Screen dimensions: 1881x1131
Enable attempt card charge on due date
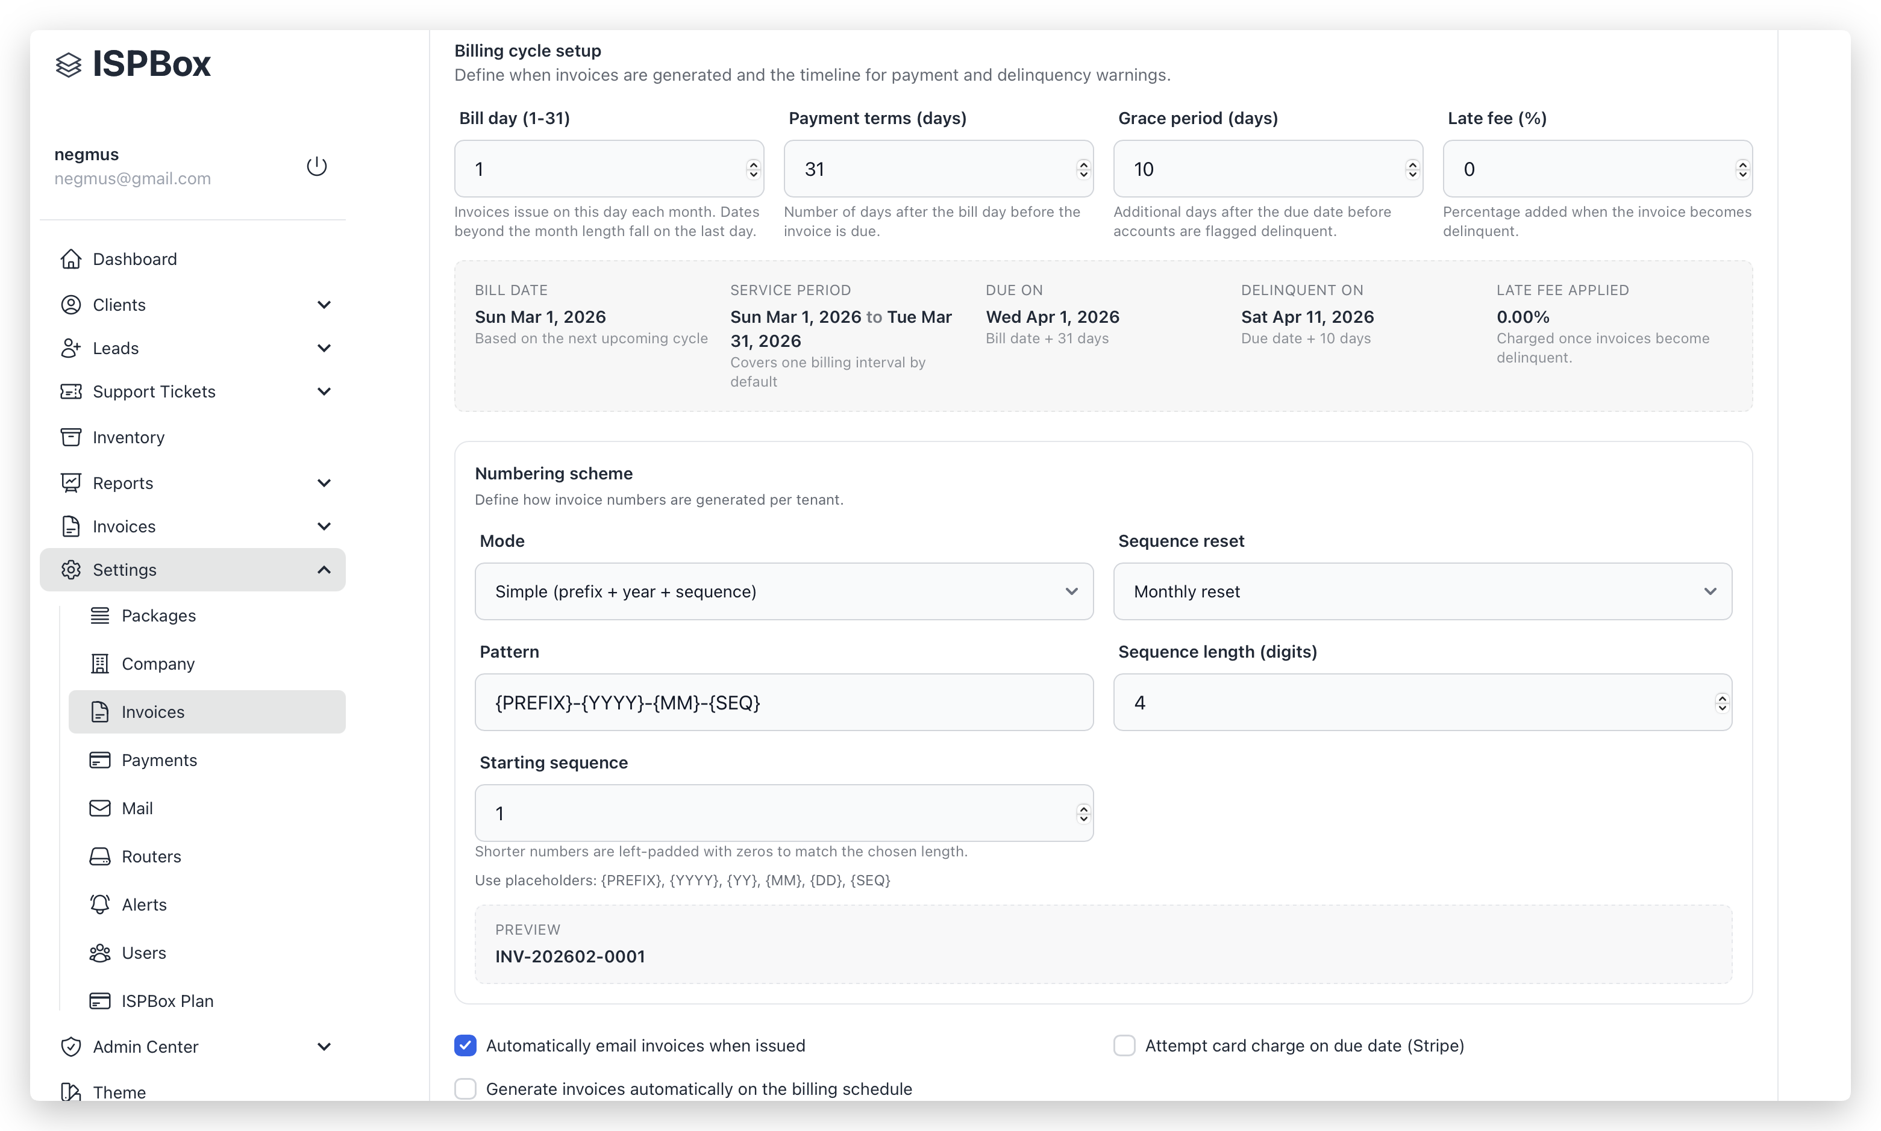(1124, 1045)
